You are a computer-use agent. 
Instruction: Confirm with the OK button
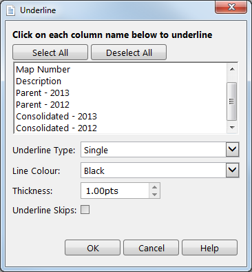point(92,248)
